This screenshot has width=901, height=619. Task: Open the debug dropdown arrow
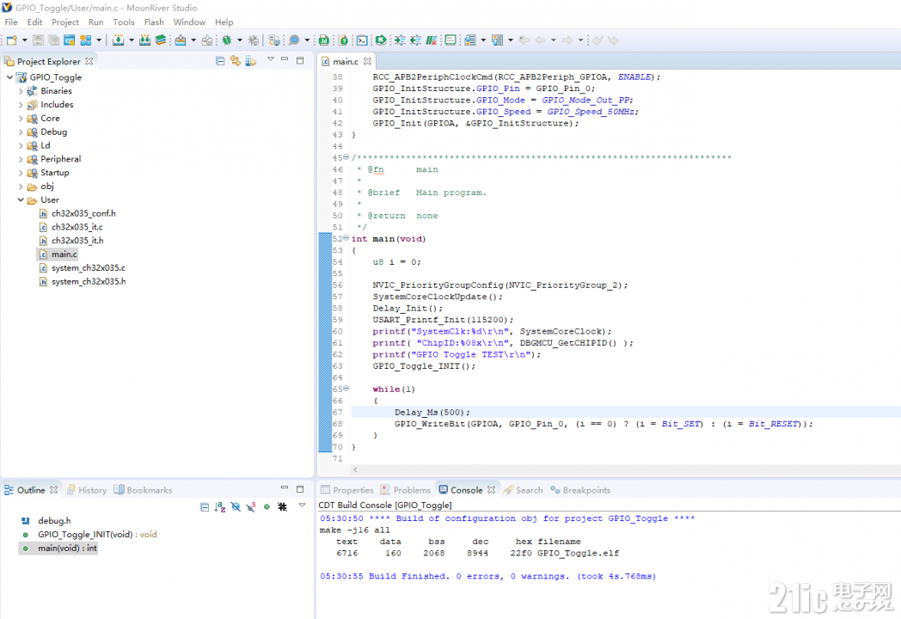click(240, 40)
